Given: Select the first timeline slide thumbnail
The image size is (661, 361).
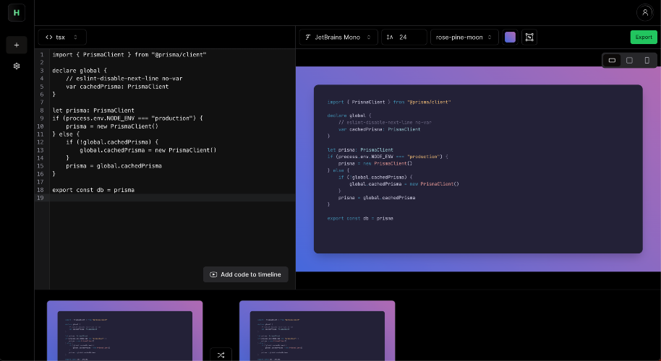Looking at the screenshot, I should coord(124,331).
